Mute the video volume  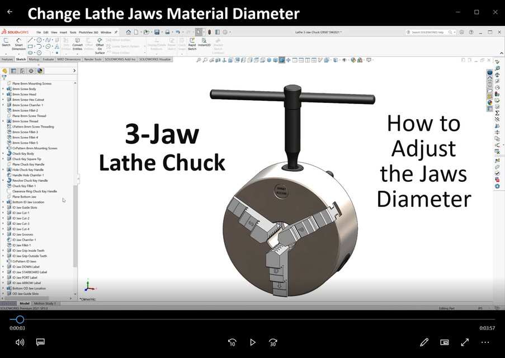[20, 342]
